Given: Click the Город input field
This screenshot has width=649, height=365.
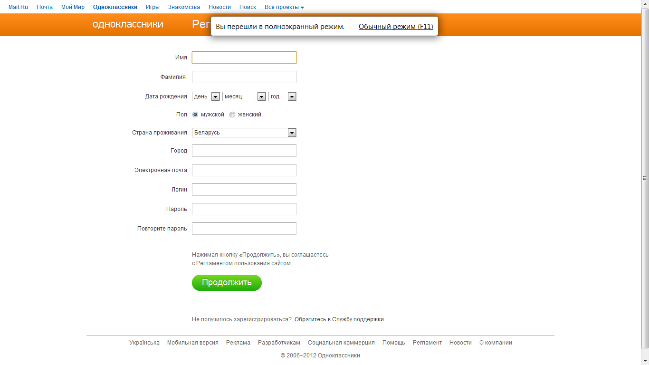Looking at the screenshot, I should (244, 151).
